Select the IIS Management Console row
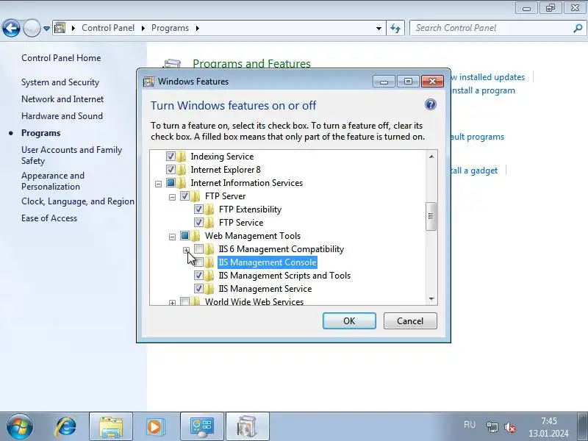 (268, 262)
